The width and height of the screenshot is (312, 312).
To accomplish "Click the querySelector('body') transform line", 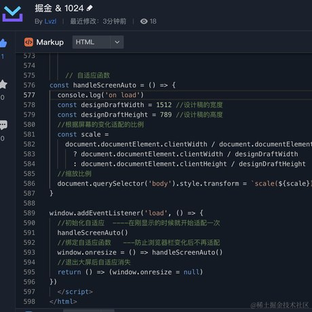I will tap(184, 183).
